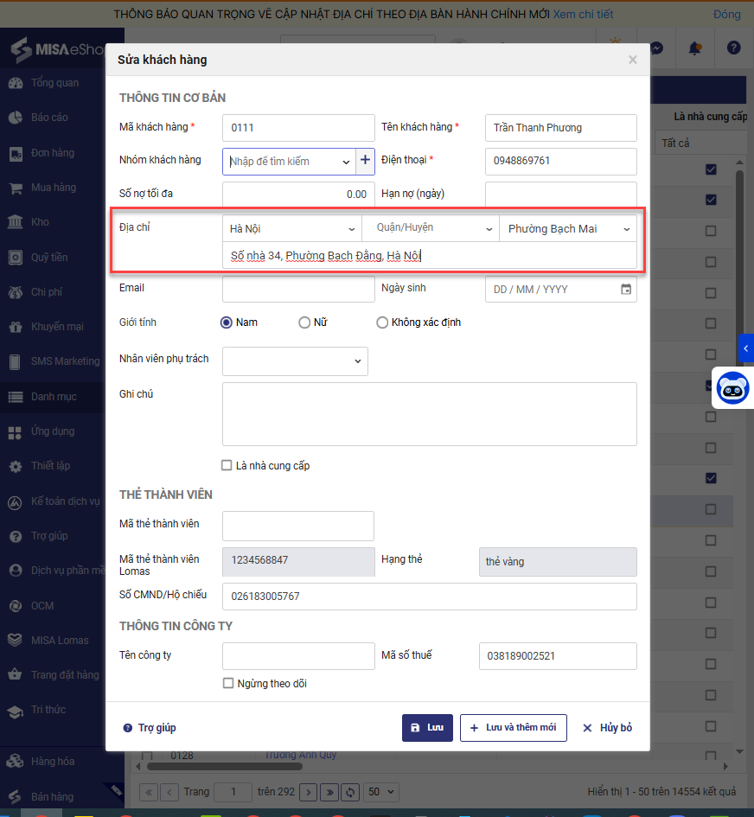Viewport: 754px width, 817px height.
Task: Tick the Ngừng theo dõi checkbox
Action: pyautogui.click(x=228, y=683)
